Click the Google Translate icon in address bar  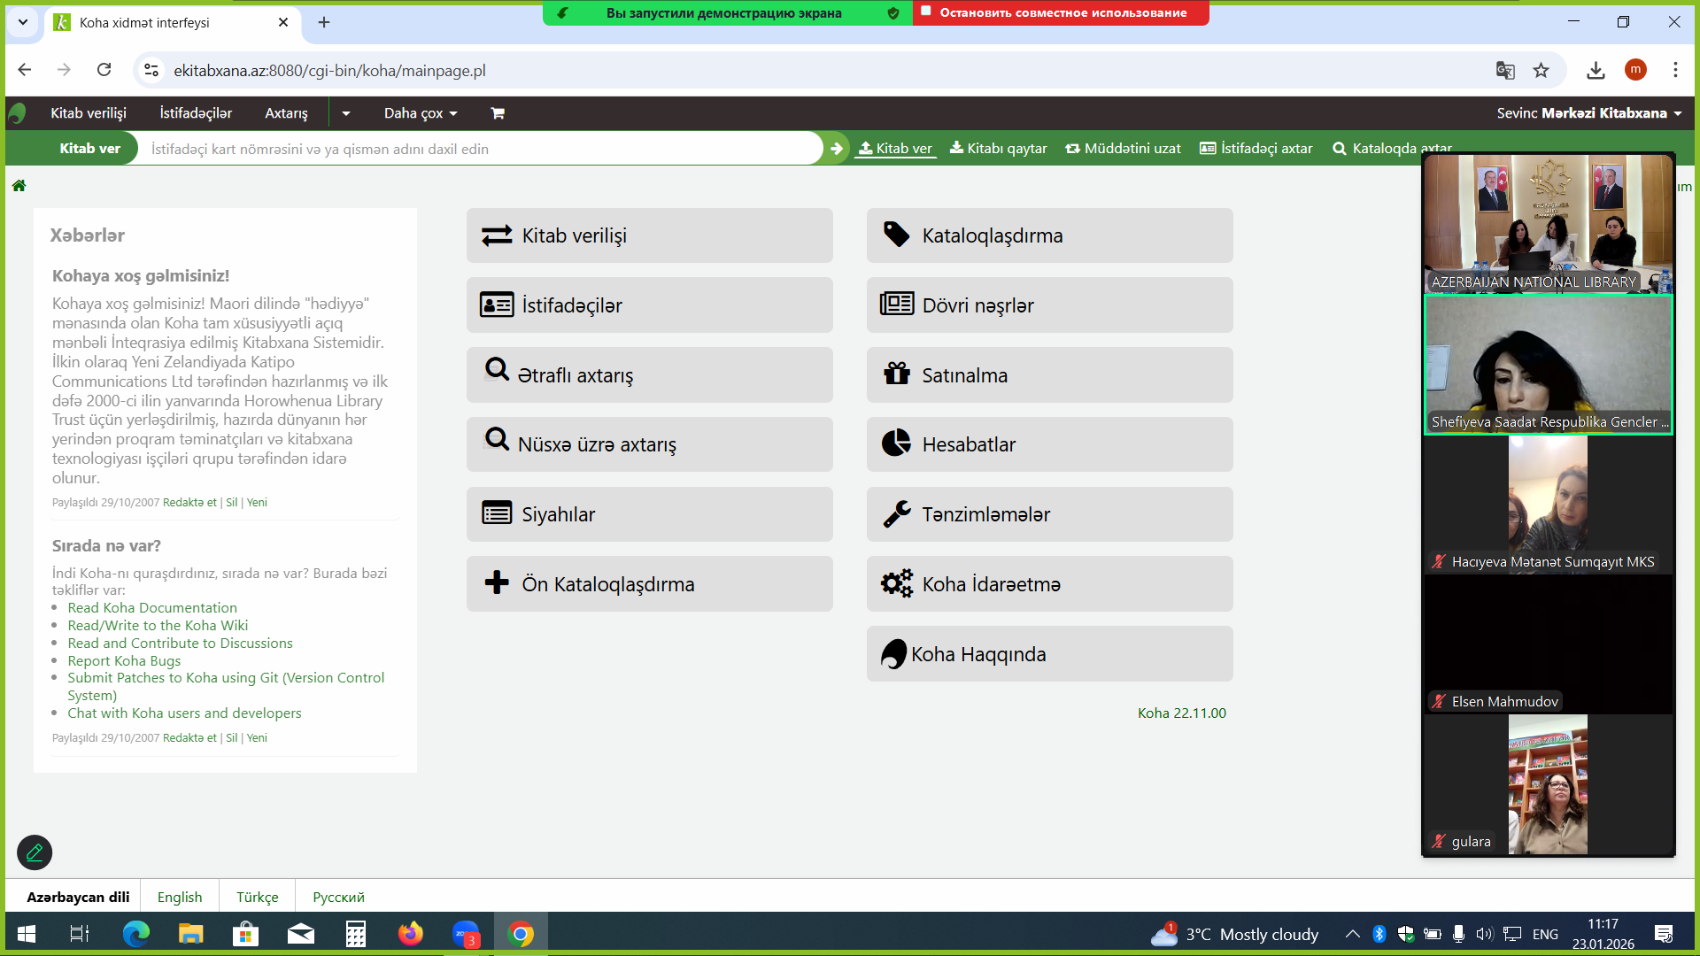(x=1505, y=70)
